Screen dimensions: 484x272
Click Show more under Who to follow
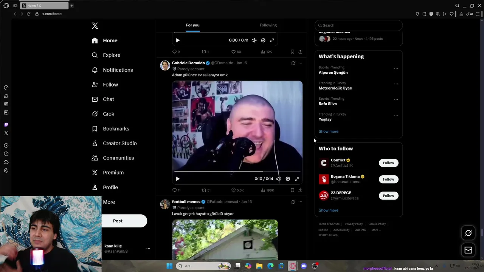pyautogui.click(x=328, y=210)
